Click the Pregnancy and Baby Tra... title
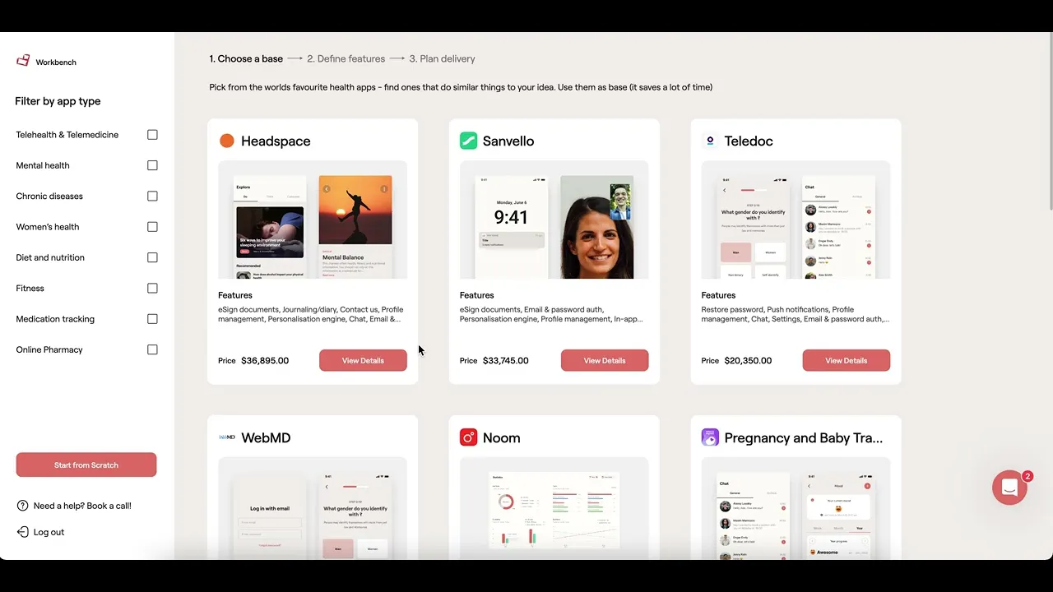This screenshot has height=592, width=1053. click(x=804, y=438)
